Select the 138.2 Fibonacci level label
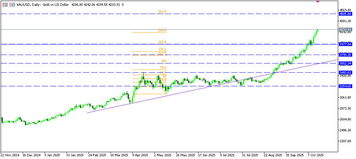Image resolution: width=356 pixels, height=159 pixels. click(x=162, y=49)
